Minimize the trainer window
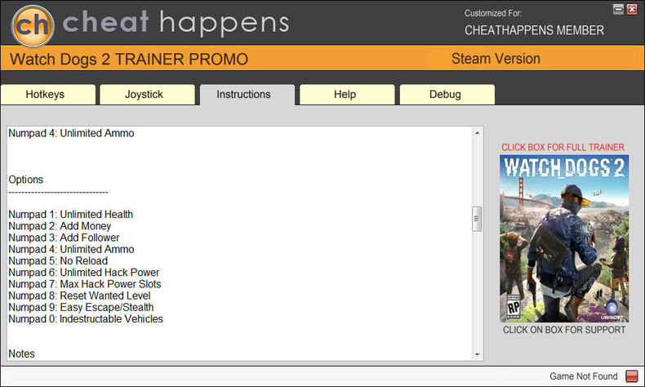Screen dimensions: 645x387 click(618, 9)
